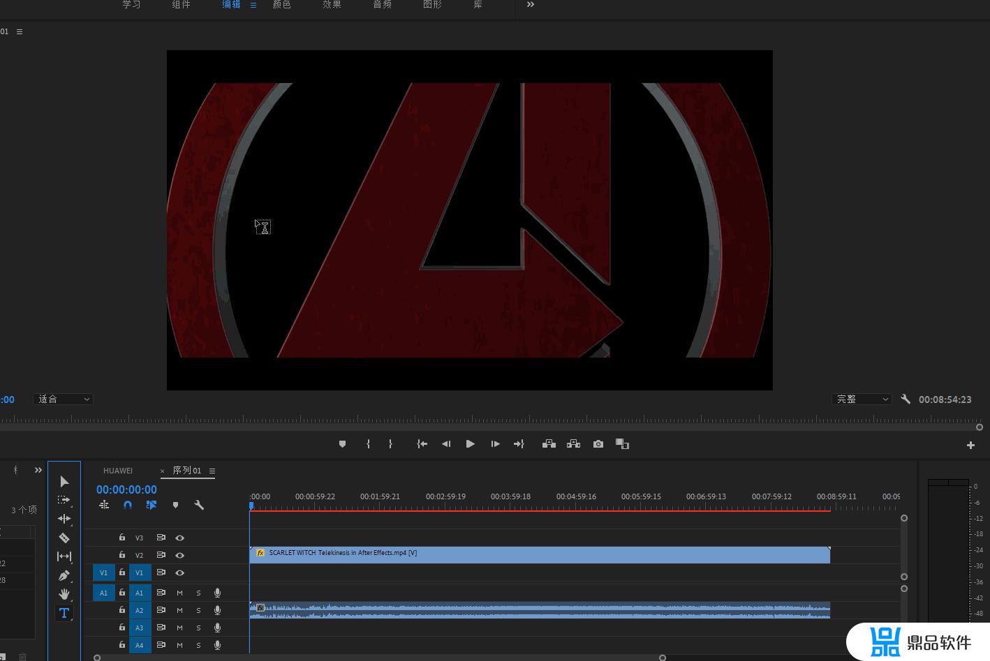This screenshot has width=990, height=661.
Task: Step forward one frame
Action: [495, 444]
